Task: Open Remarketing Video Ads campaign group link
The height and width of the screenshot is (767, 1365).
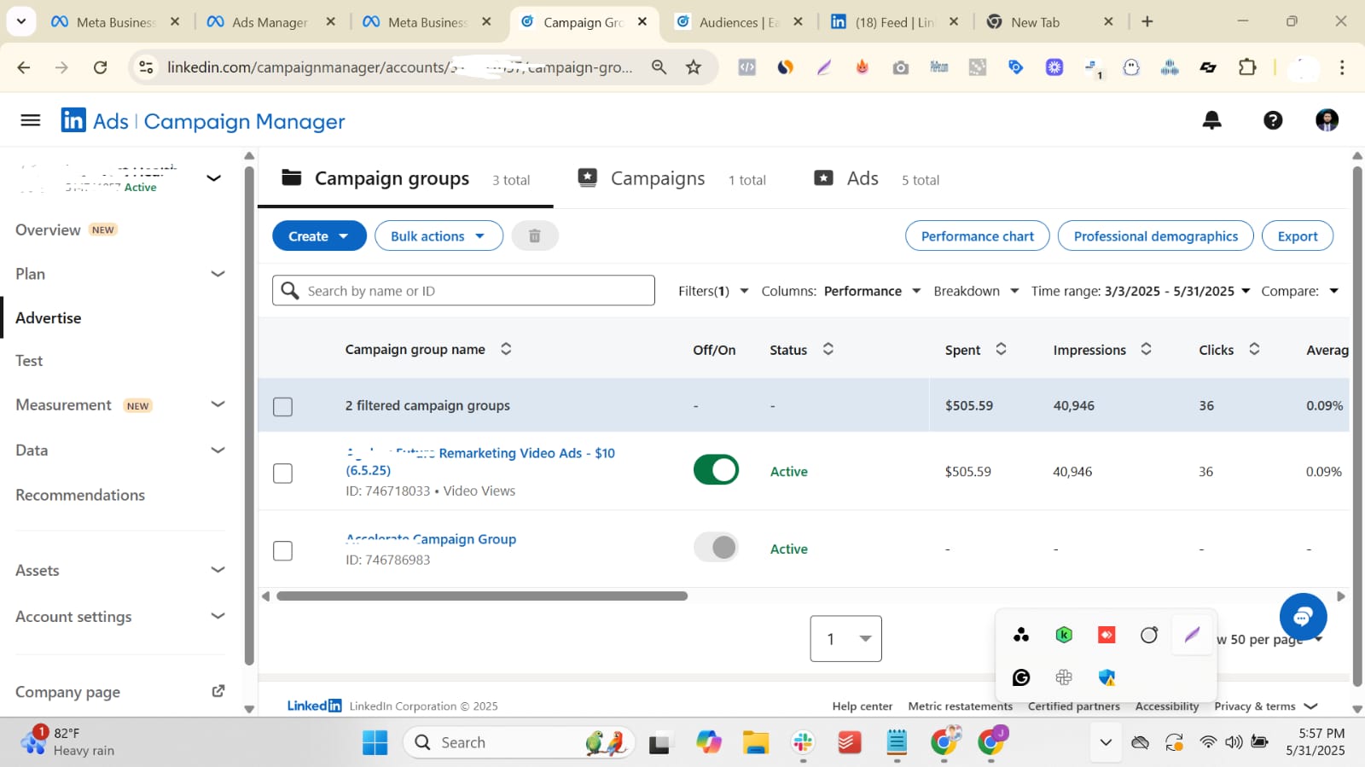Action: pyautogui.click(x=480, y=462)
